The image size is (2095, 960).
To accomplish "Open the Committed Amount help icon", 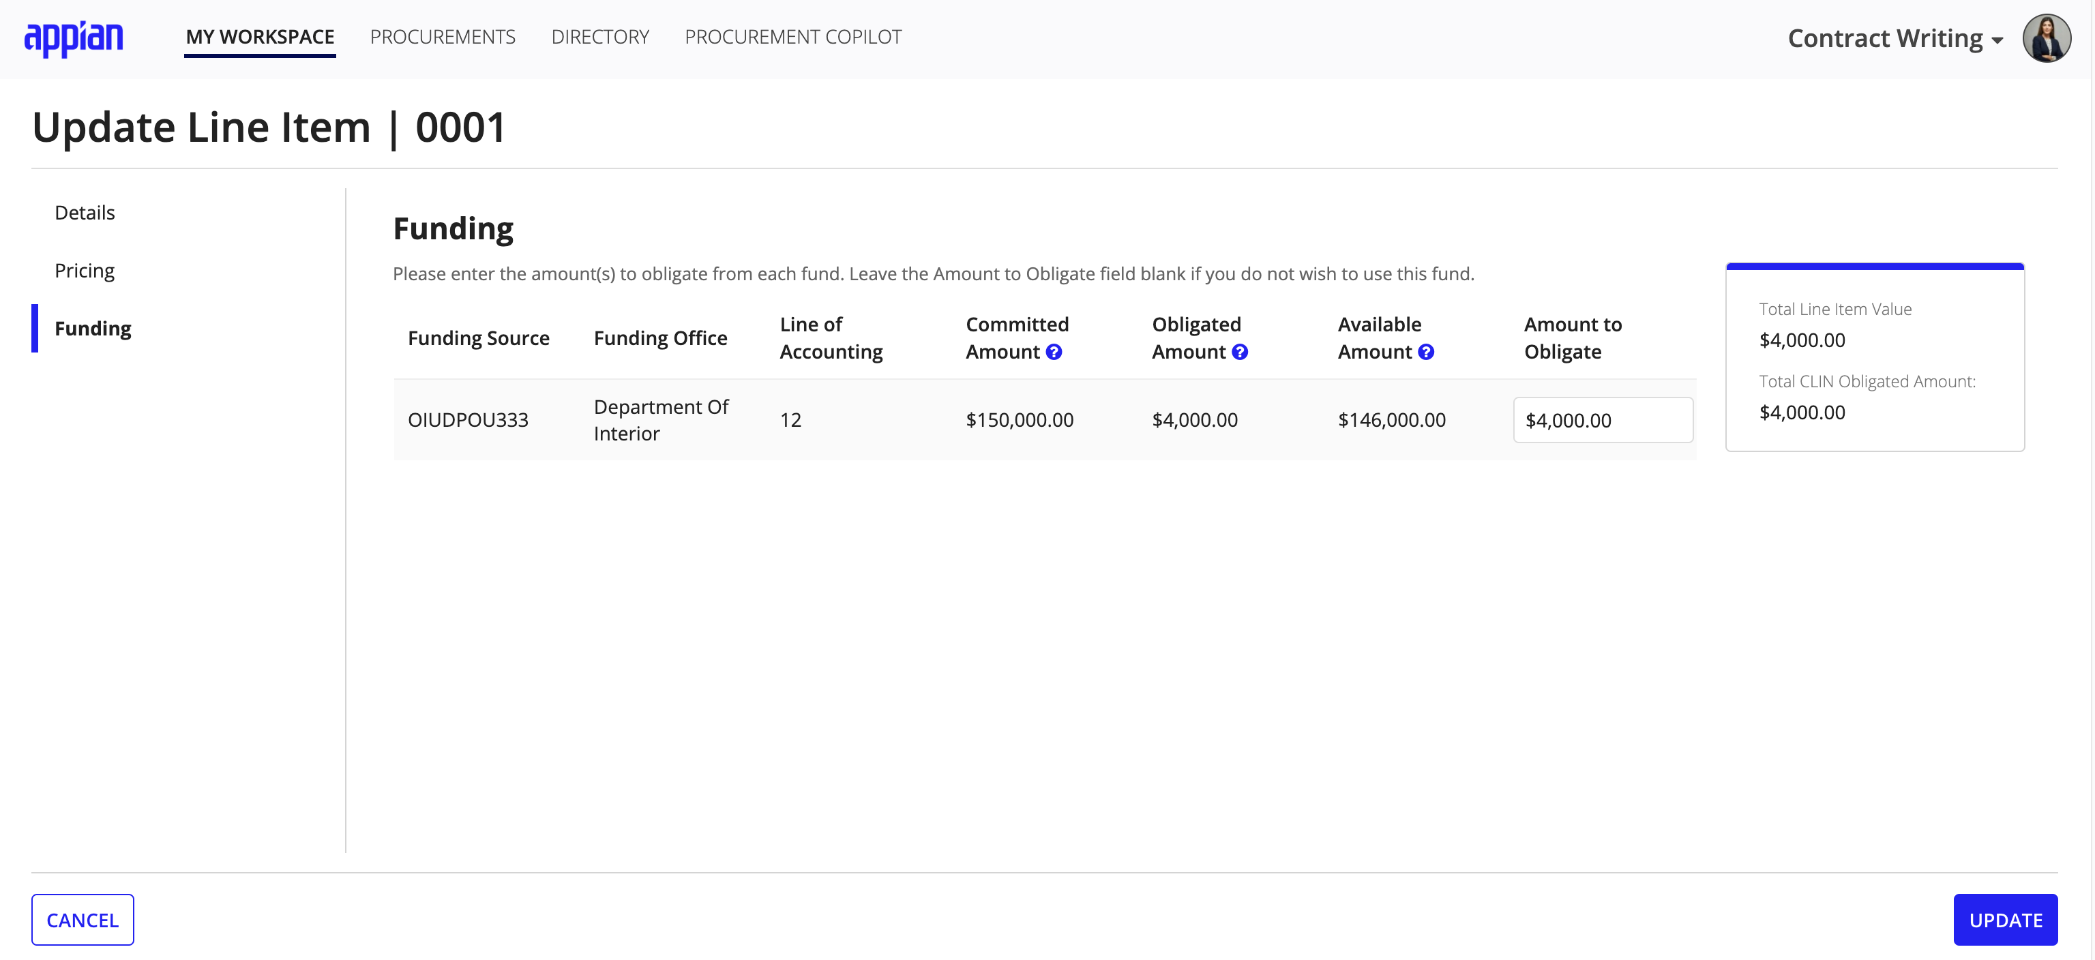I will (x=1054, y=352).
